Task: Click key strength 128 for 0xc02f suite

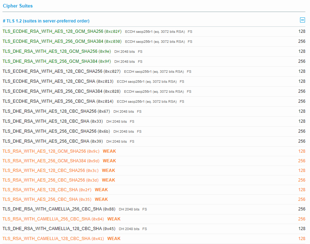Action: pos(302,31)
